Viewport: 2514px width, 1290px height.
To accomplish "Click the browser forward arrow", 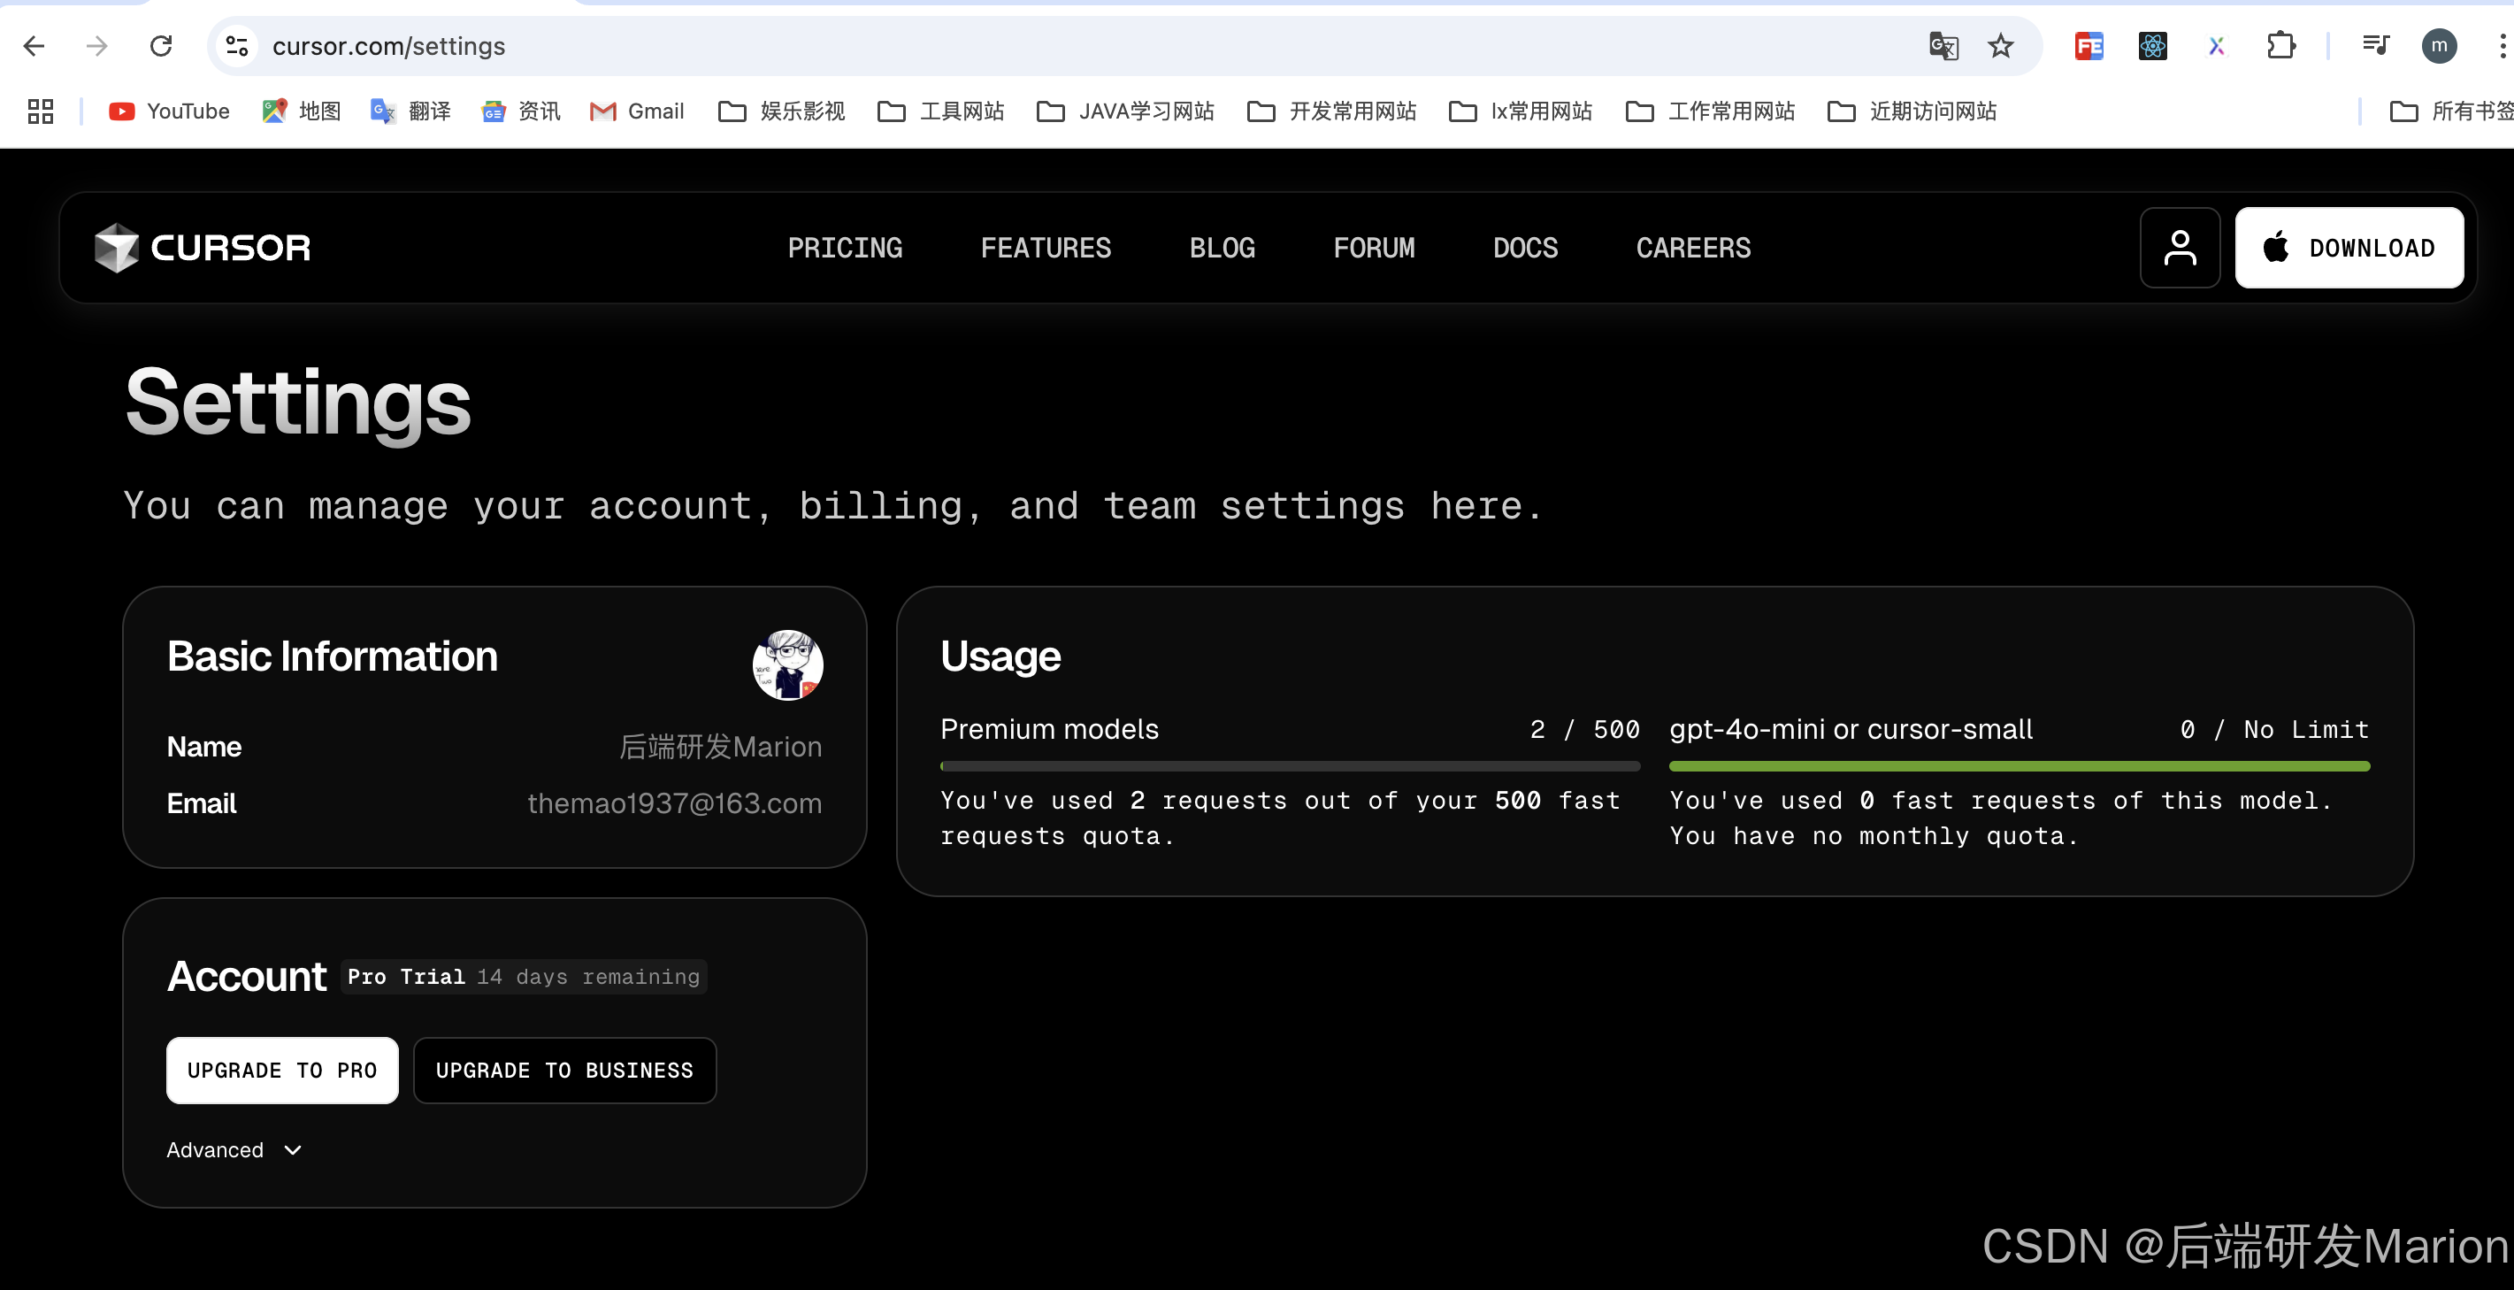I will click(x=96, y=46).
